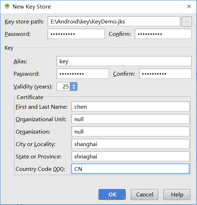Click the Organization label
The width and height of the screenshot is (197, 205).
click(33, 132)
